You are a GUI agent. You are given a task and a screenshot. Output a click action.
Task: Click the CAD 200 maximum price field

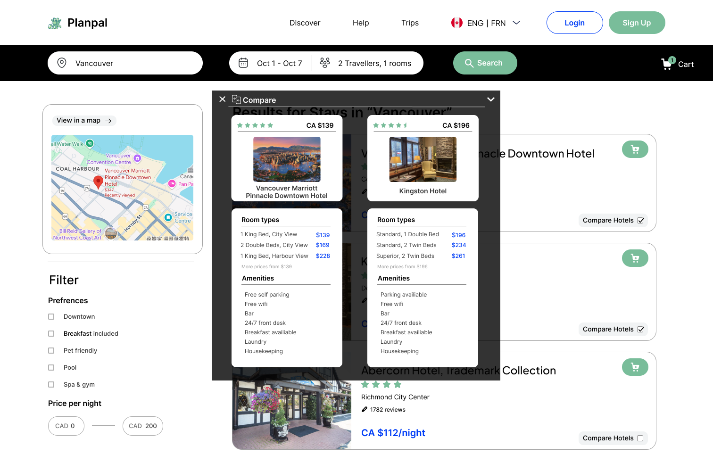tap(142, 426)
